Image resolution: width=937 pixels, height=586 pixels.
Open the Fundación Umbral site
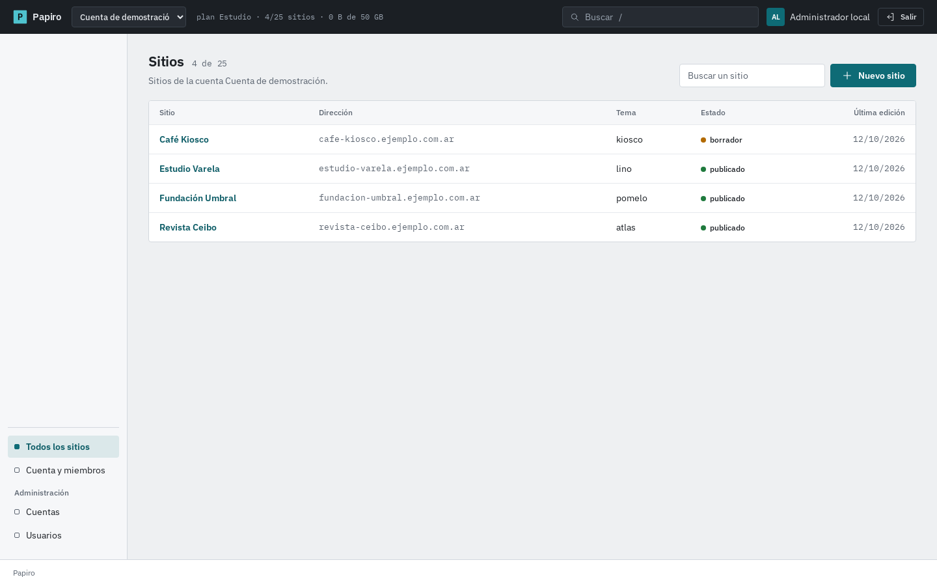(x=198, y=198)
